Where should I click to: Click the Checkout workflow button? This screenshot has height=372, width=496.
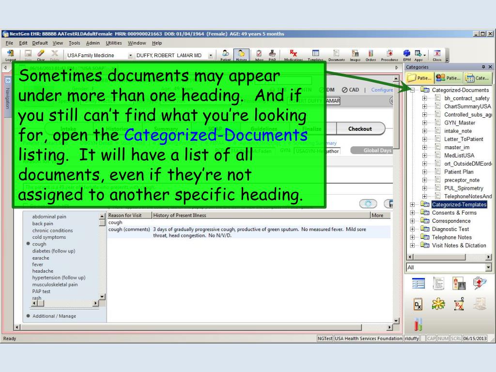360,129
